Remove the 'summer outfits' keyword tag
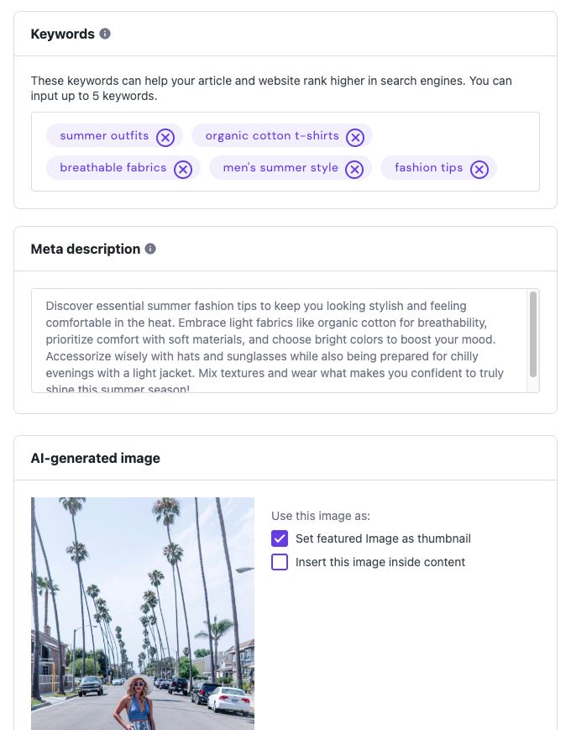 coord(165,137)
